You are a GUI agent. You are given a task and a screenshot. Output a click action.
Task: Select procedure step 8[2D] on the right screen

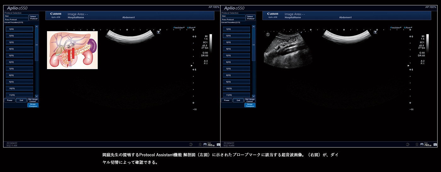(236, 75)
